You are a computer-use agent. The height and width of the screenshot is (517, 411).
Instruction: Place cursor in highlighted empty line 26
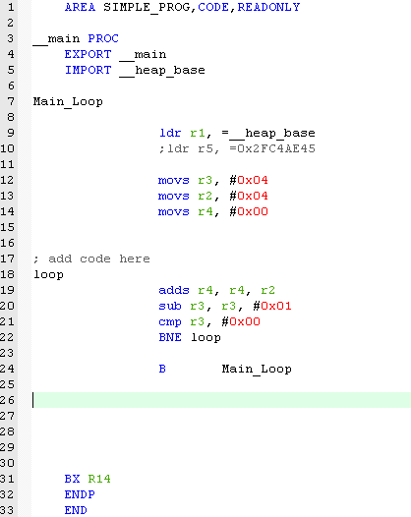pyautogui.click(x=221, y=400)
